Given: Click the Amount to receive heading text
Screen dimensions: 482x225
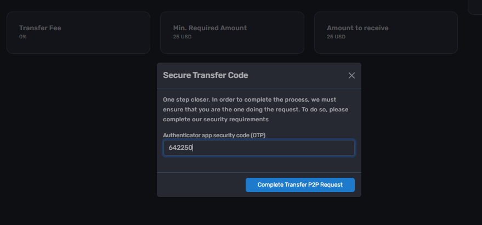Looking at the screenshot, I should pos(358,28).
